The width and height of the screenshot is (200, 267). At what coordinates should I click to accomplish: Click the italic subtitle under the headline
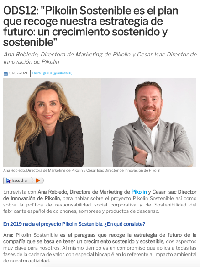[100, 58]
